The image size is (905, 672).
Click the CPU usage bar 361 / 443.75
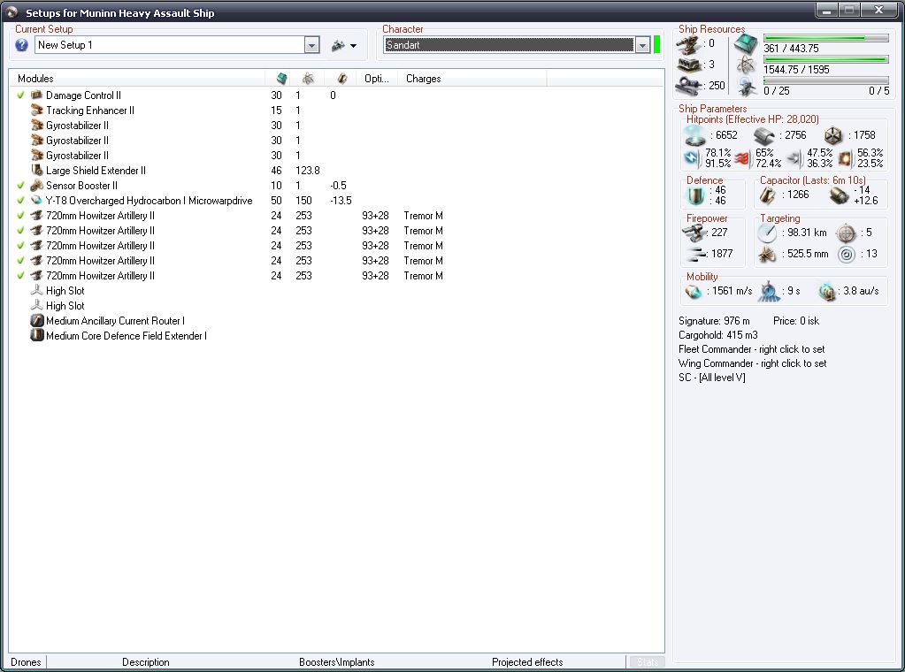point(826,39)
